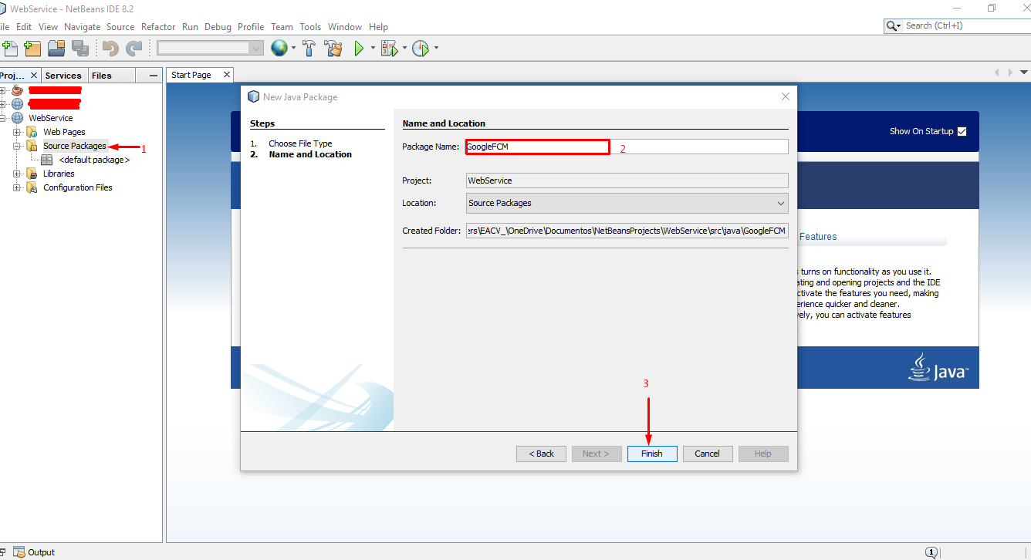Viewport: 1031px width, 560px height.
Task: Open the Team menu
Action: [x=282, y=26]
